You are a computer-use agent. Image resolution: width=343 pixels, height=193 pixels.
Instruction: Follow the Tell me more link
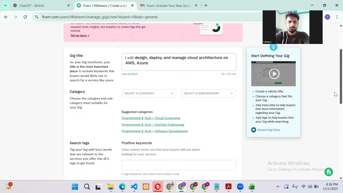tap(80, 35)
